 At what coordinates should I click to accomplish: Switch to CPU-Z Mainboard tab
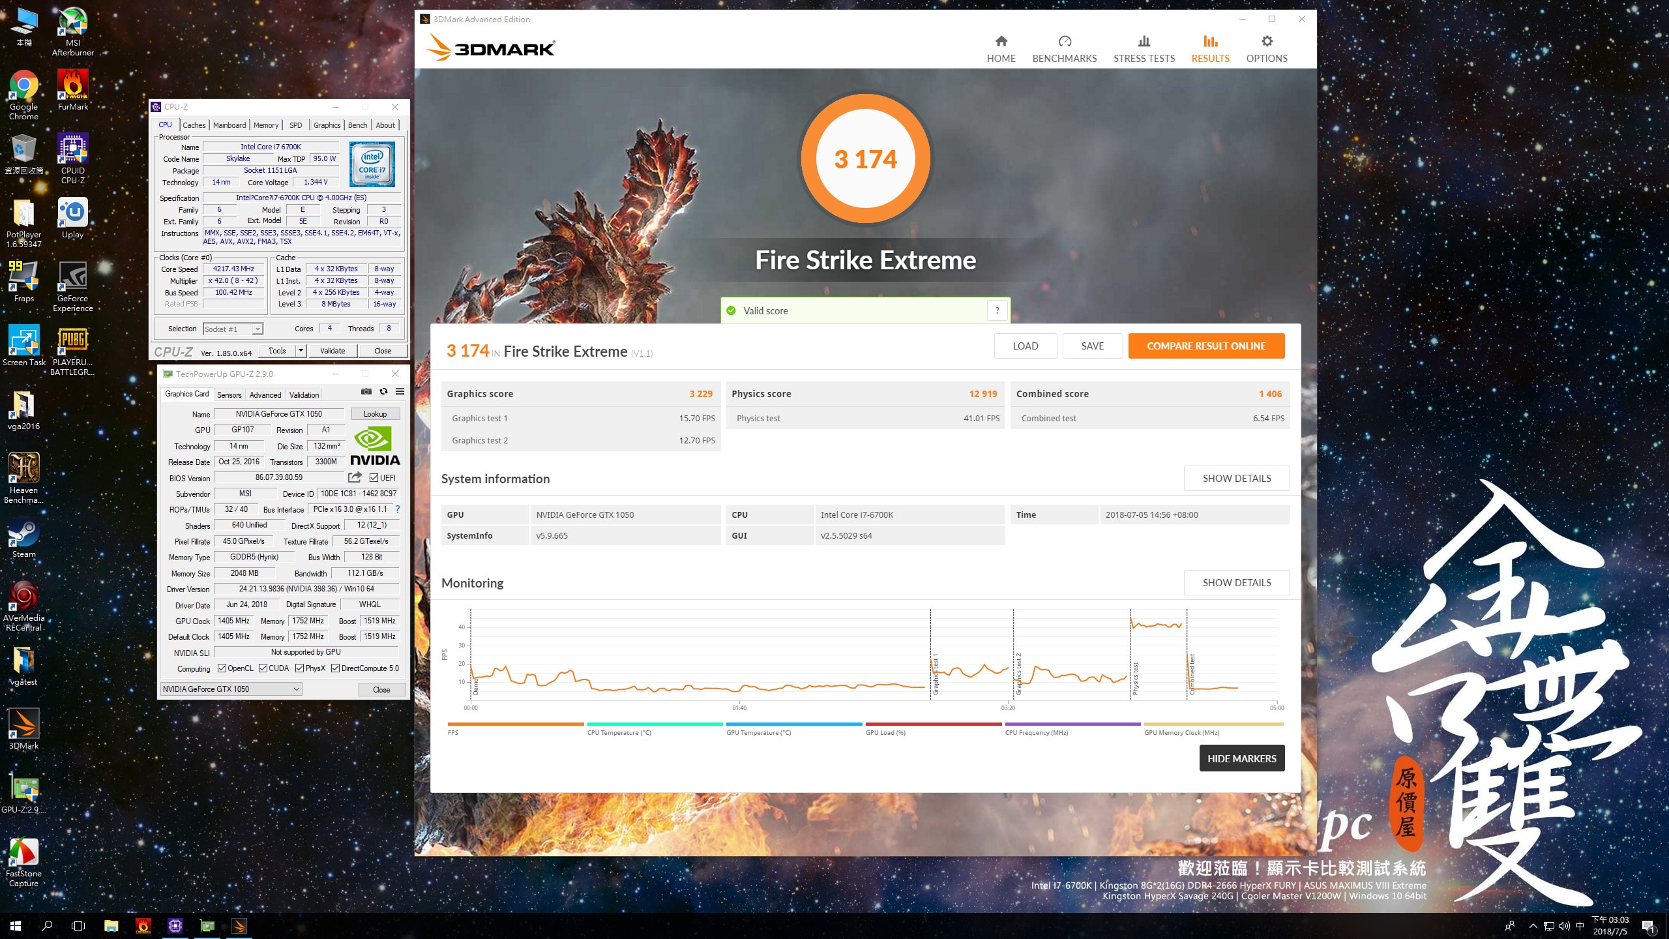pyautogui.click(x=229, y=125)
